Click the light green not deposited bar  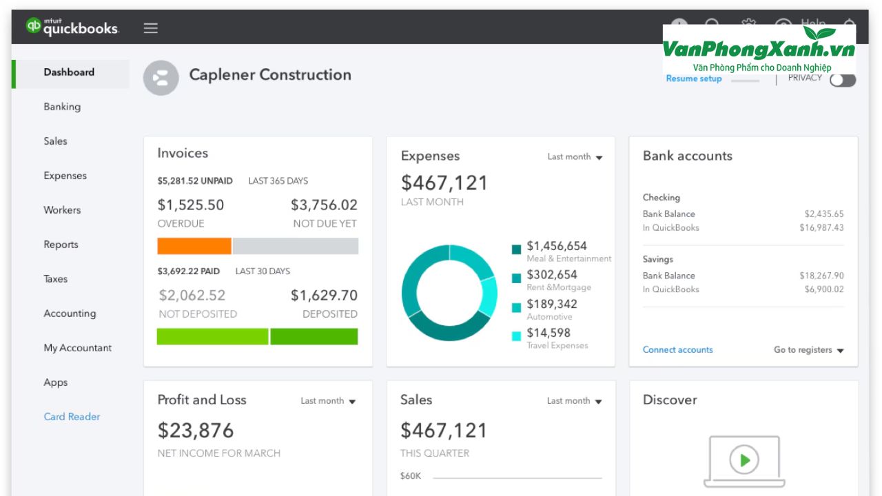point(213,336)
